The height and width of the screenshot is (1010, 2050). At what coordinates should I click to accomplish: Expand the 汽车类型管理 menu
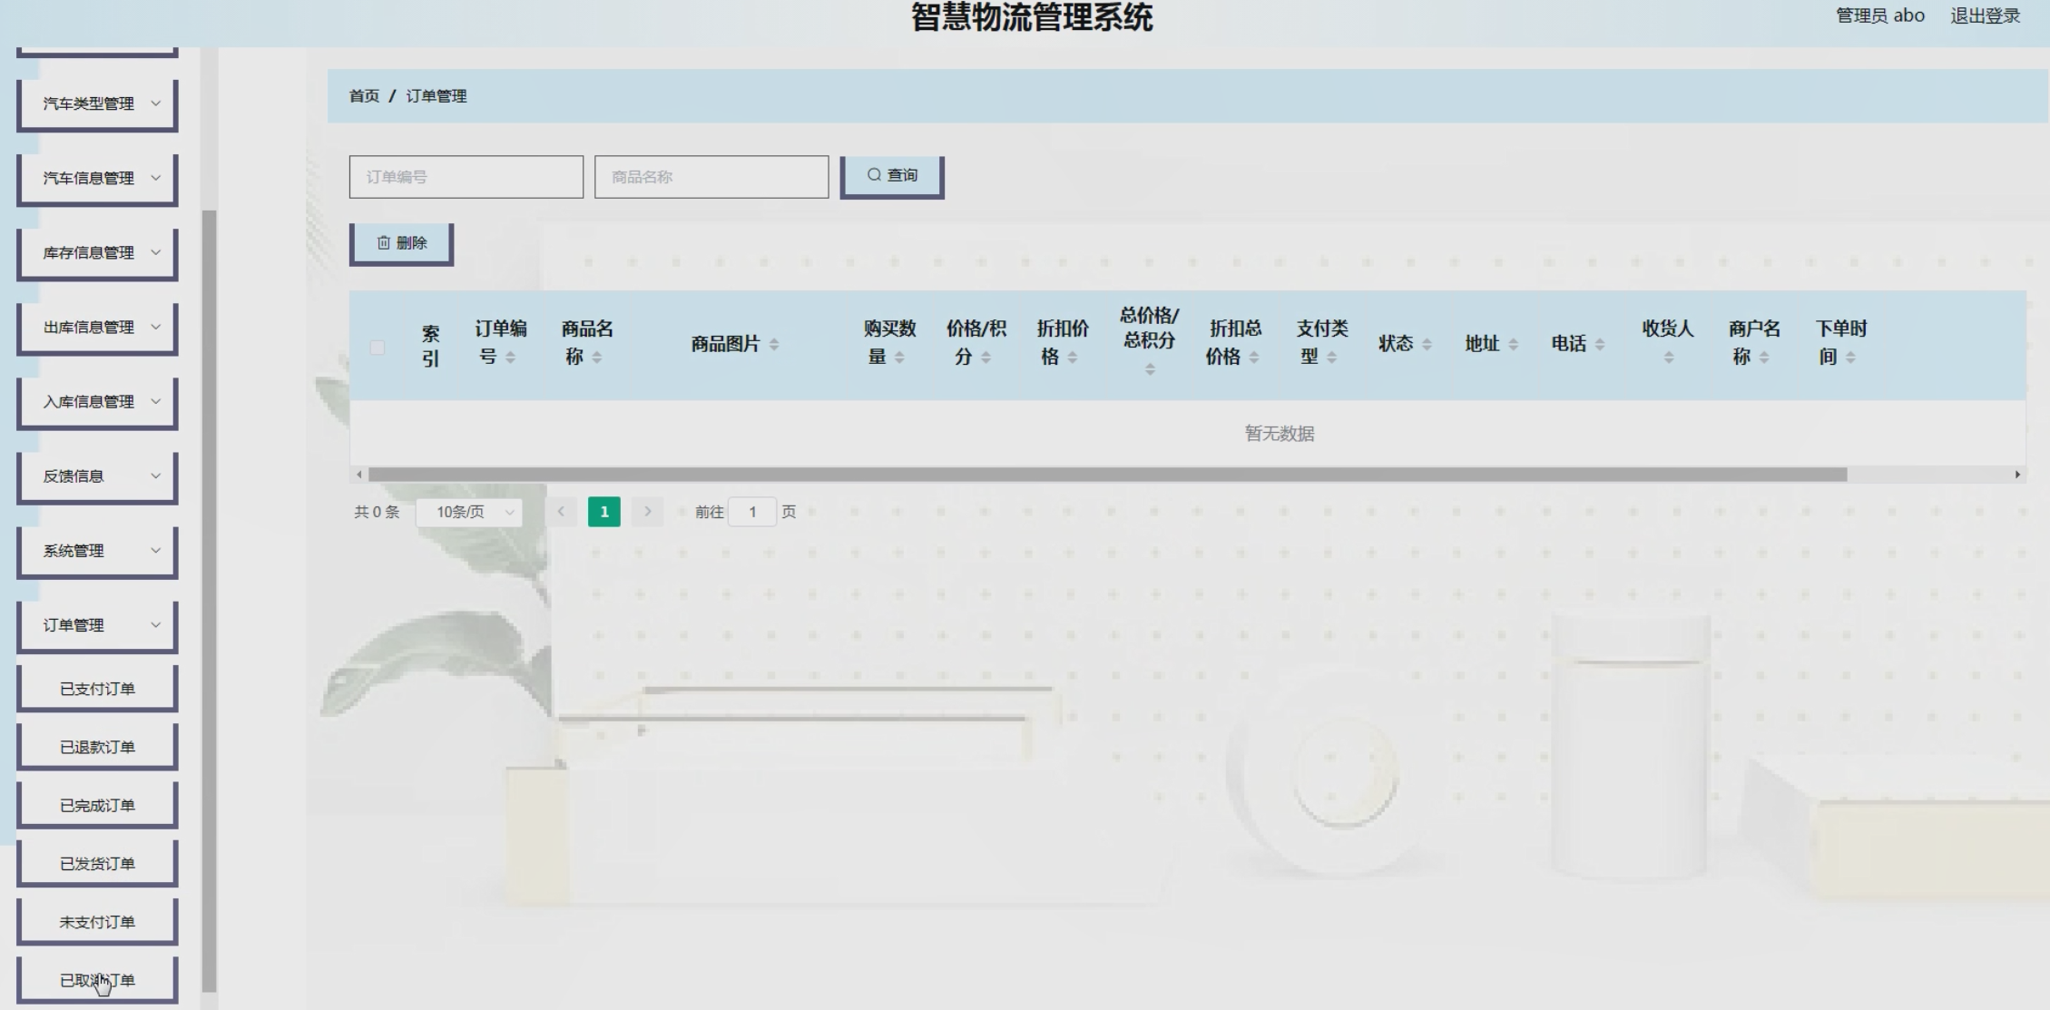(x=97, y=104)
